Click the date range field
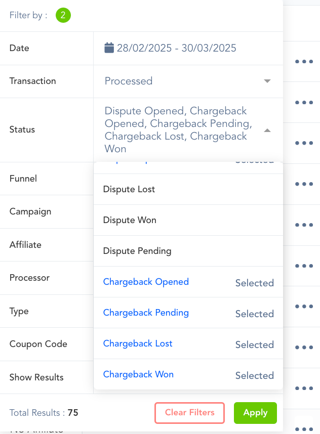Viewport: 320px width, 434px height. pos(176,49)
